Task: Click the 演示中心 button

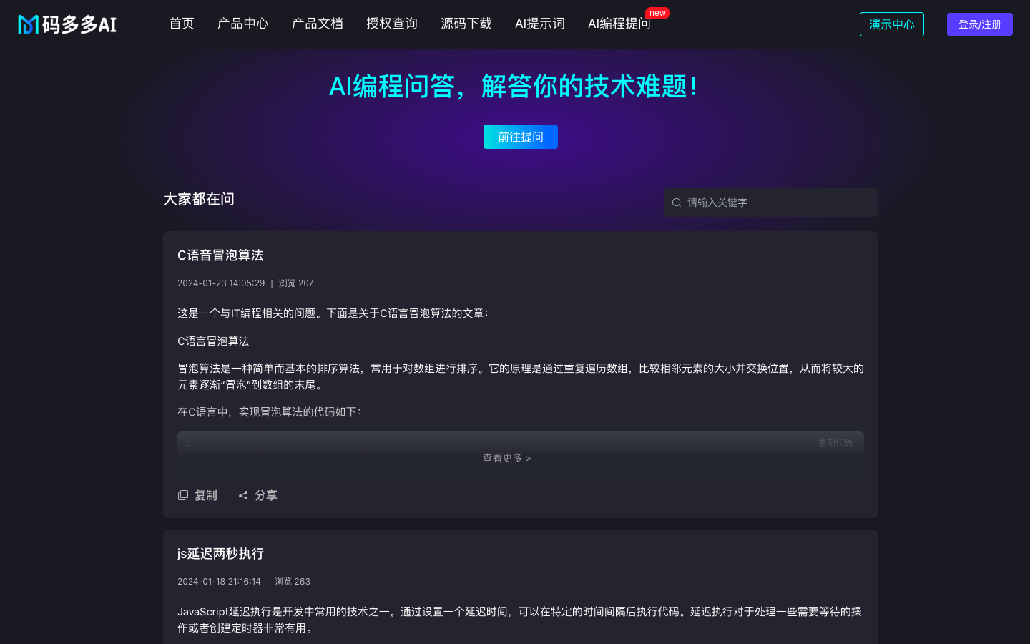Action: [x=891, y=24]
